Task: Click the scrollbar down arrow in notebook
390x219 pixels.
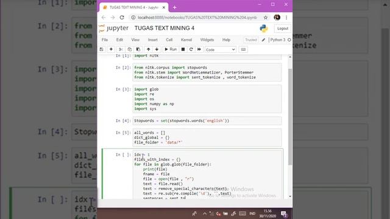Action: pos(290,196)
